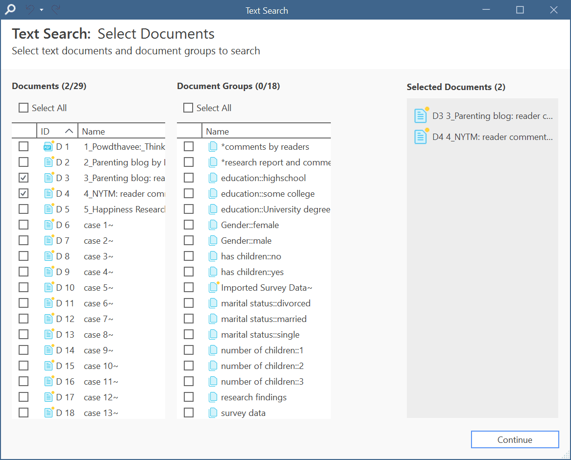
Task: Click the group icon for marital status::divorced
Action: 213,303
